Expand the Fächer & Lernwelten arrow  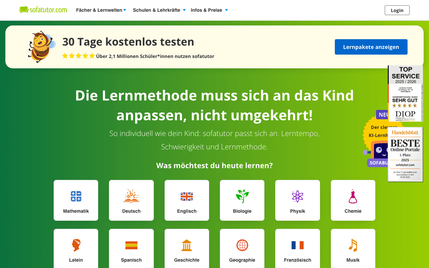click(125, 10)
